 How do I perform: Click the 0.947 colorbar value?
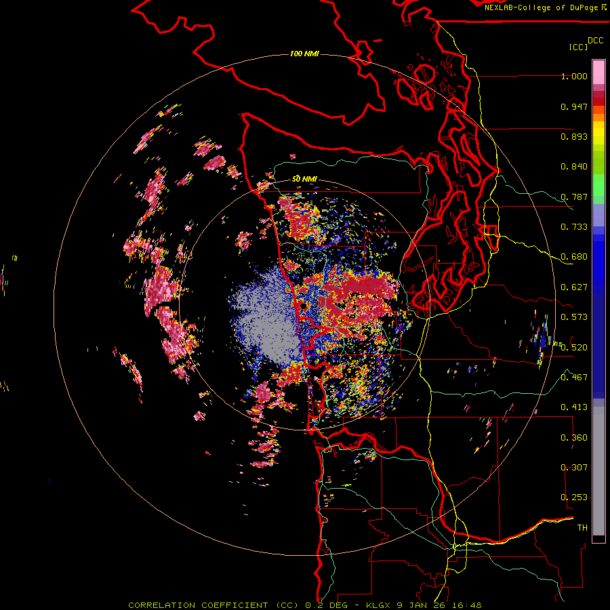[x=574, y=106]
